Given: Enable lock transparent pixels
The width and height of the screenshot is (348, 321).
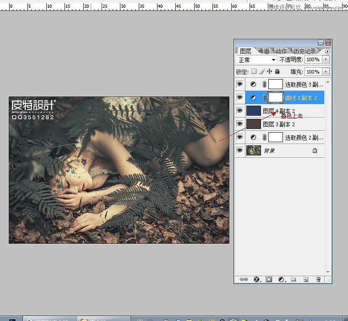Looking at the screenshot, I should click(x=254, y=72).
